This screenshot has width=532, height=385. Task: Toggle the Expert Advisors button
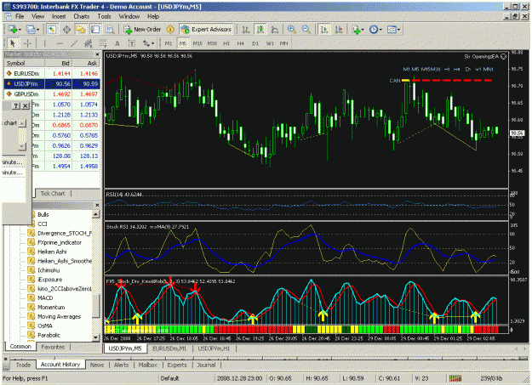(x=207, y=30)
